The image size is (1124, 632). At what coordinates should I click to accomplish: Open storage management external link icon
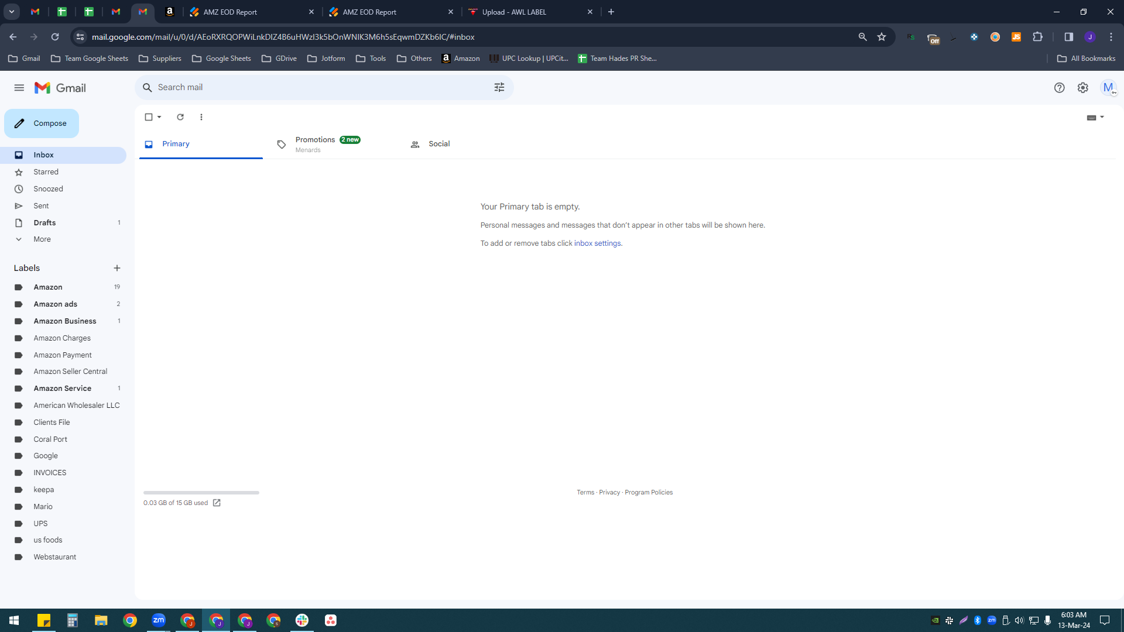[x=217, y=503]
